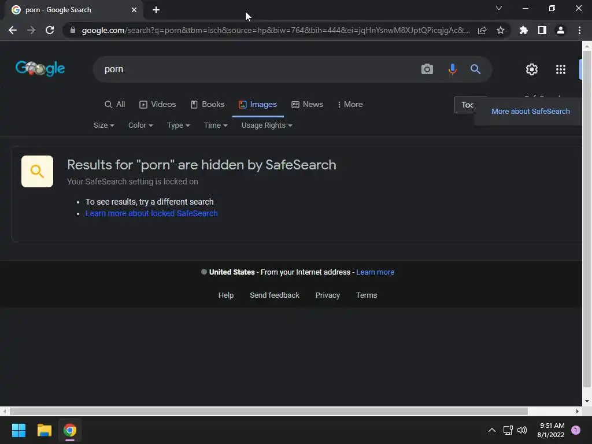Click the 'United States' location text
The height and width of the screenshot is (444, 592).
point(232,272)
